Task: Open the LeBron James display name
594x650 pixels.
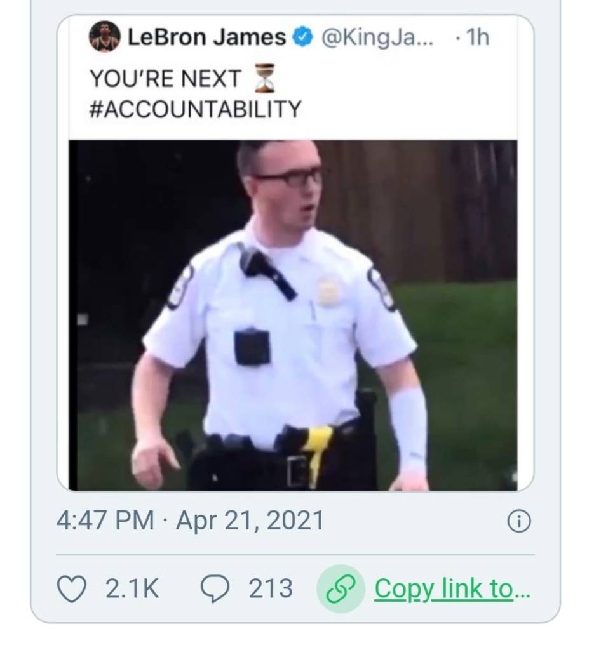Action: click(x=206, y=38)
